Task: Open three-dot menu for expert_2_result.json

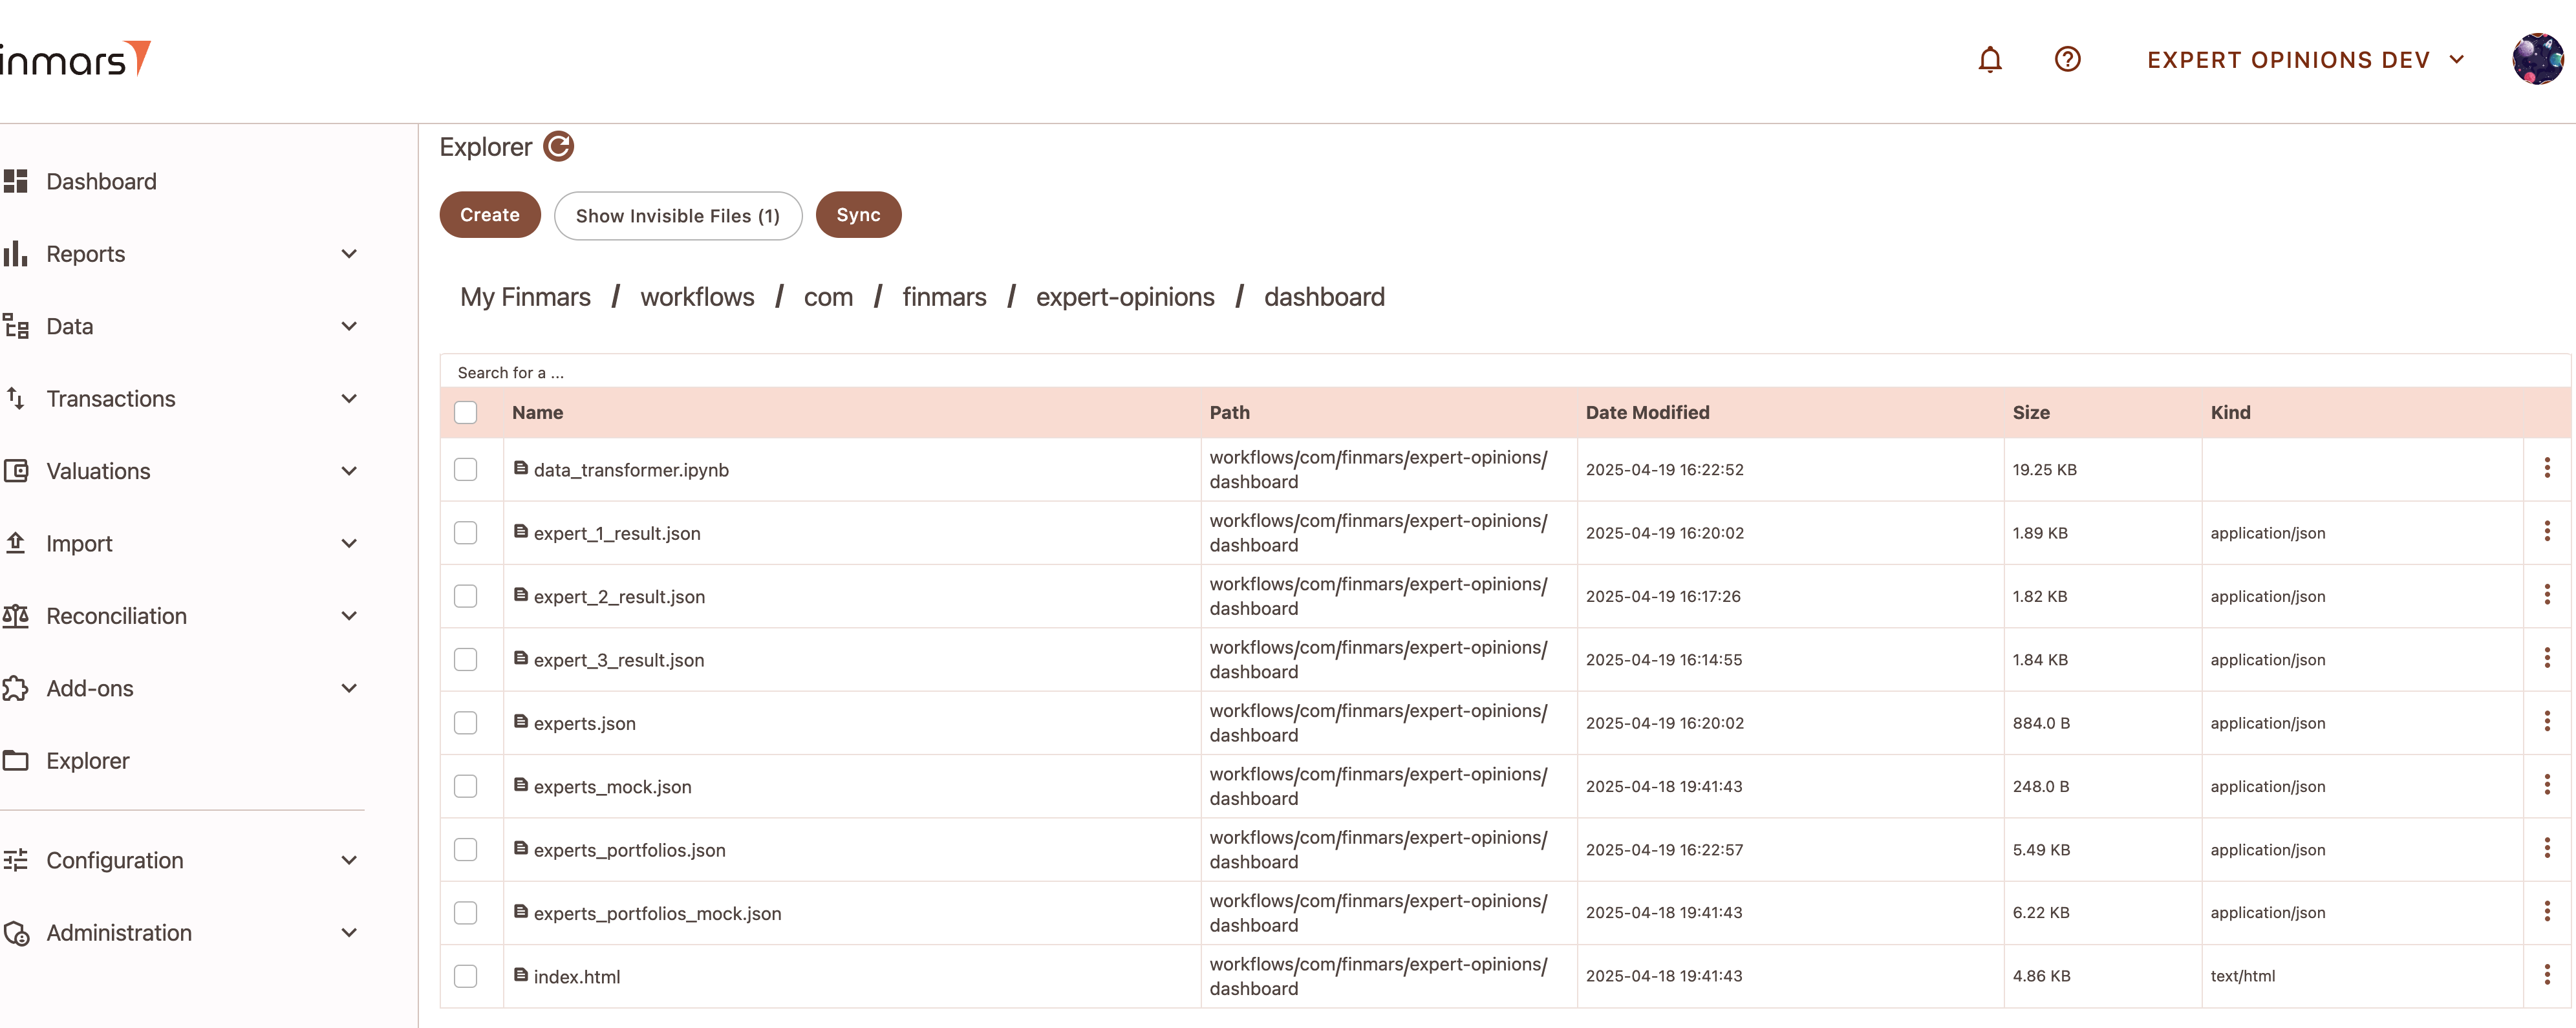Action: 2546,594
